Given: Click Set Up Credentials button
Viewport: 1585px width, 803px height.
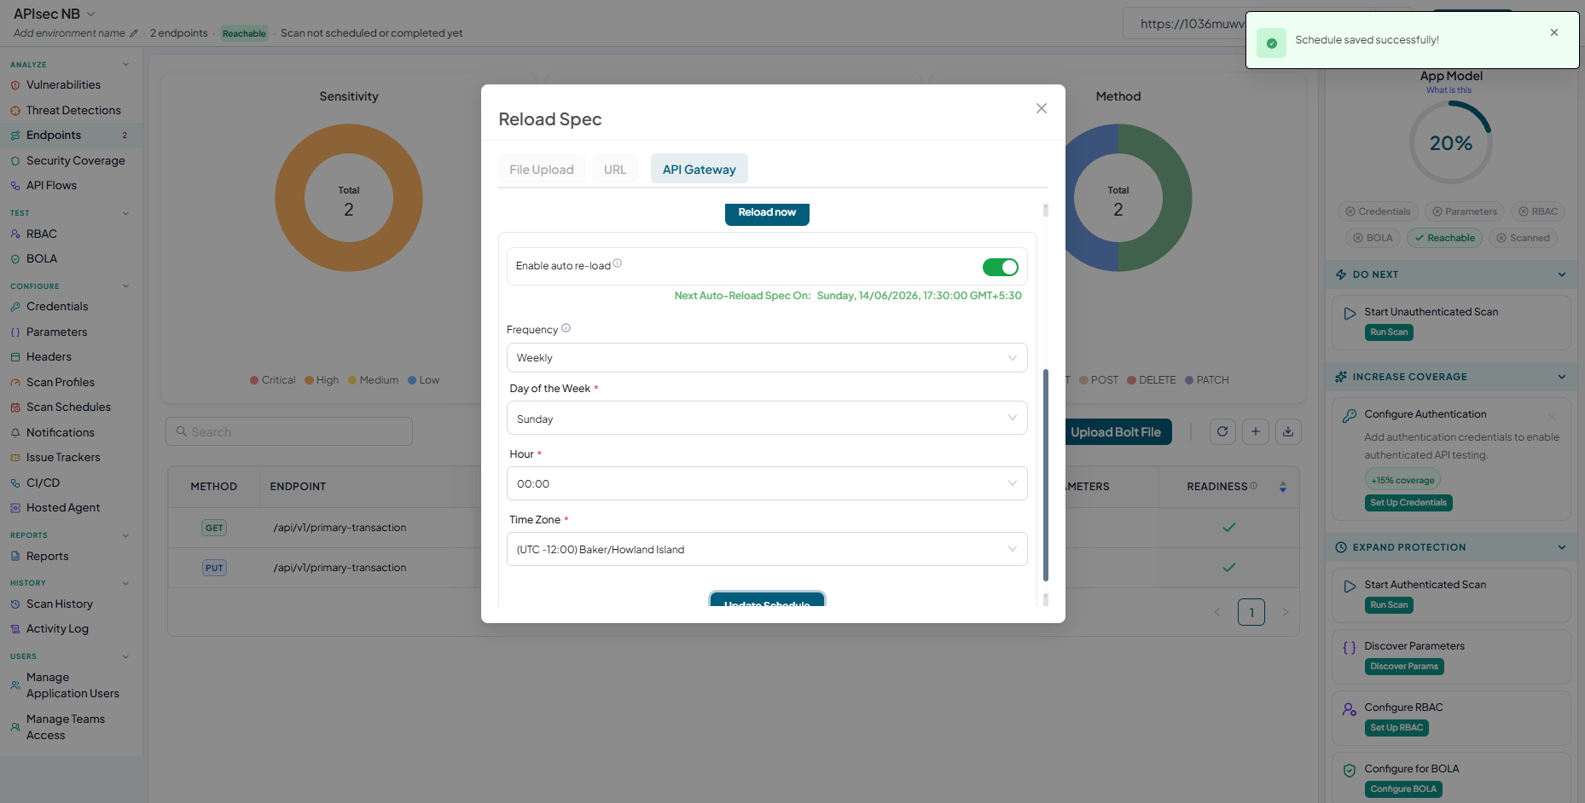Looking at the screenshot, I should (x=1408, y=503).
